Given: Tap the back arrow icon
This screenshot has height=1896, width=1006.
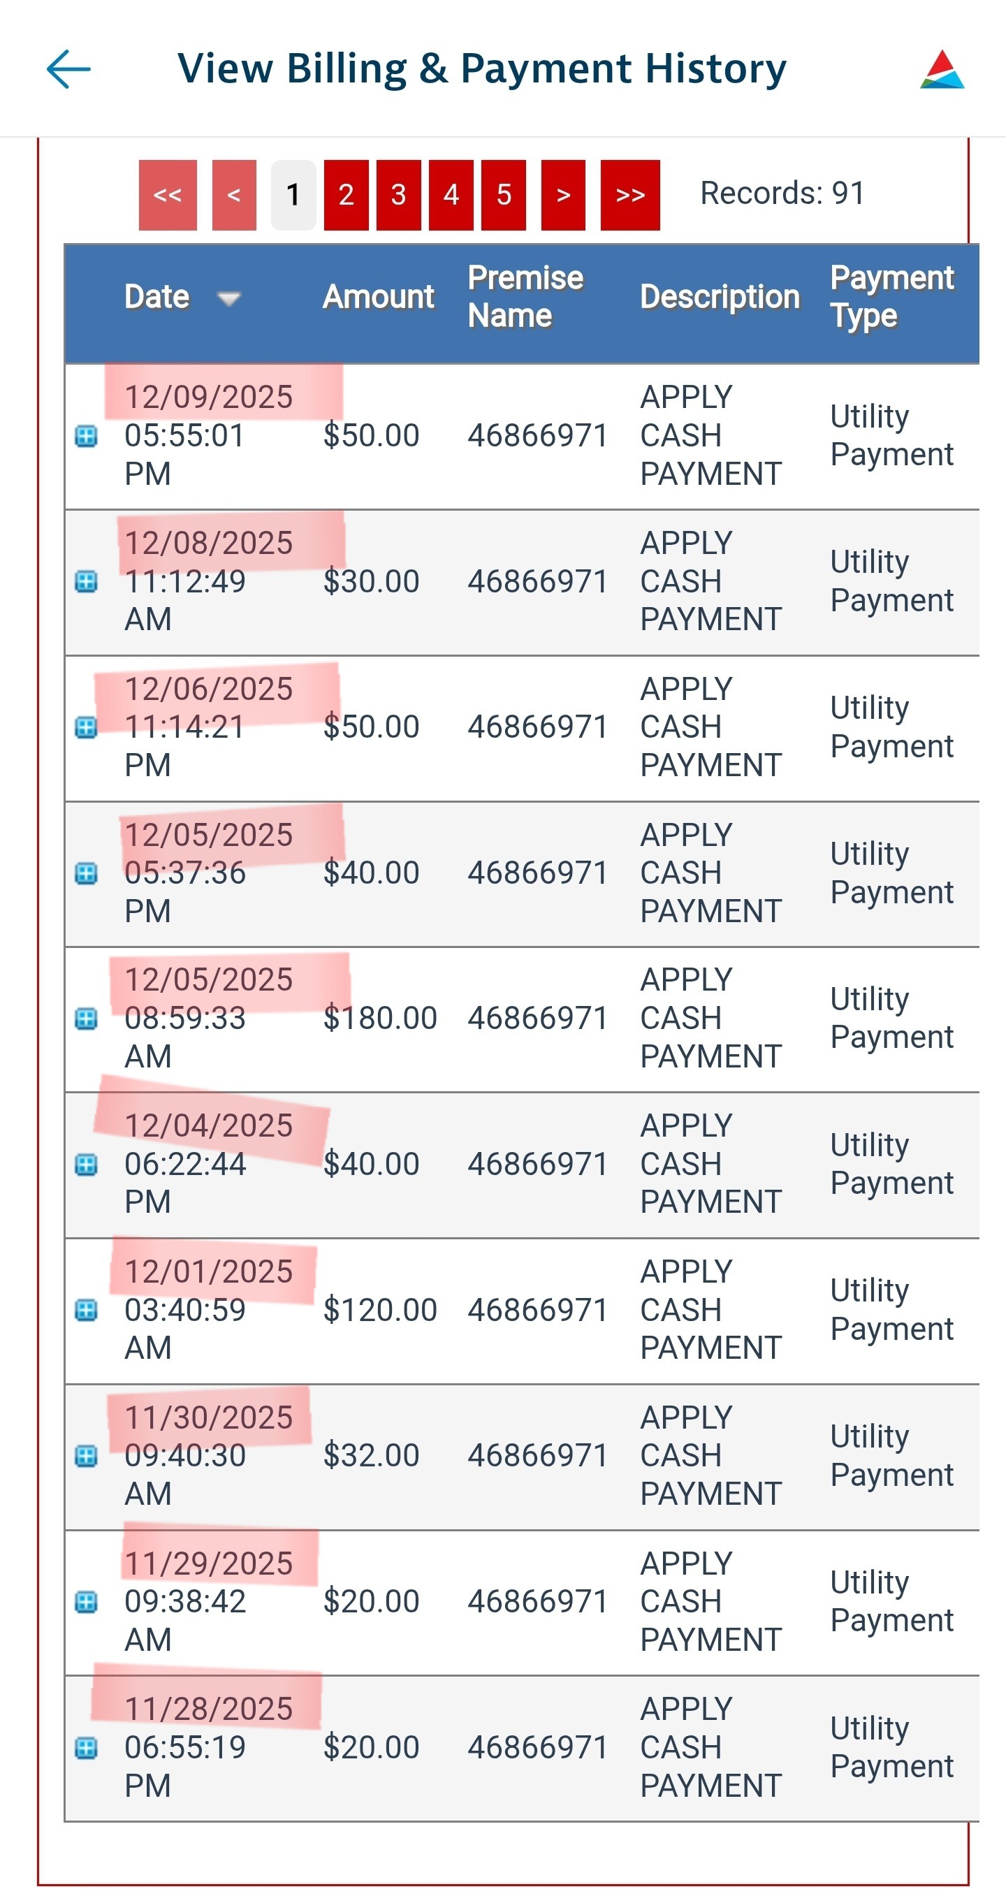Looking at the screenshot, I should 68,69.
